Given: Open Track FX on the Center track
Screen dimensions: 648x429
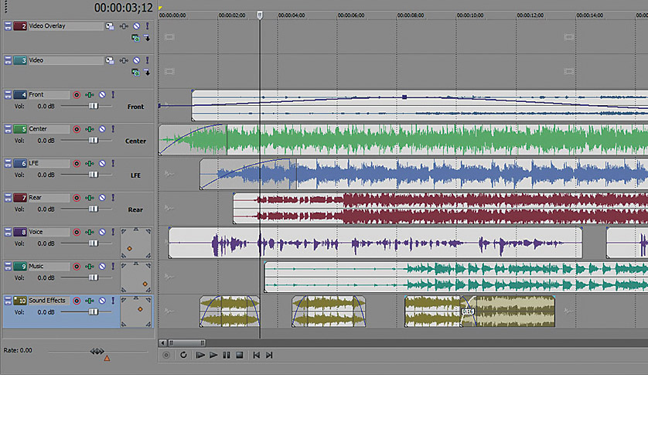Looking at the screenshot, I should [x=90, y=129].
